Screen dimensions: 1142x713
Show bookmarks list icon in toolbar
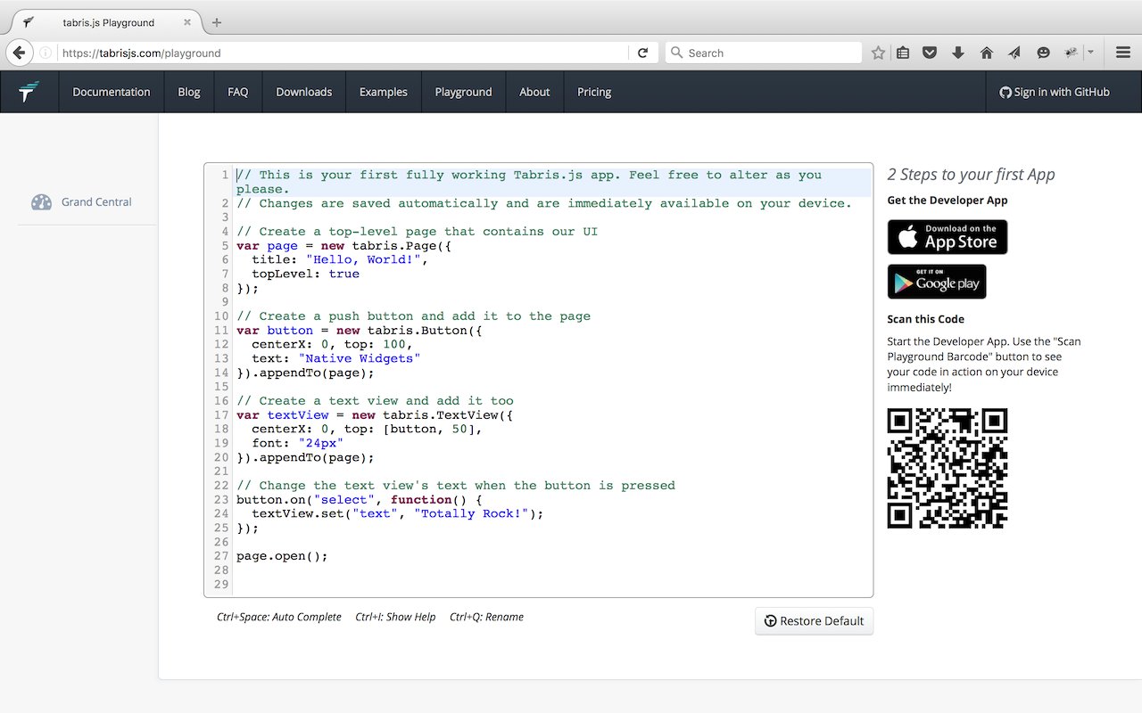(x=903, y=53)
